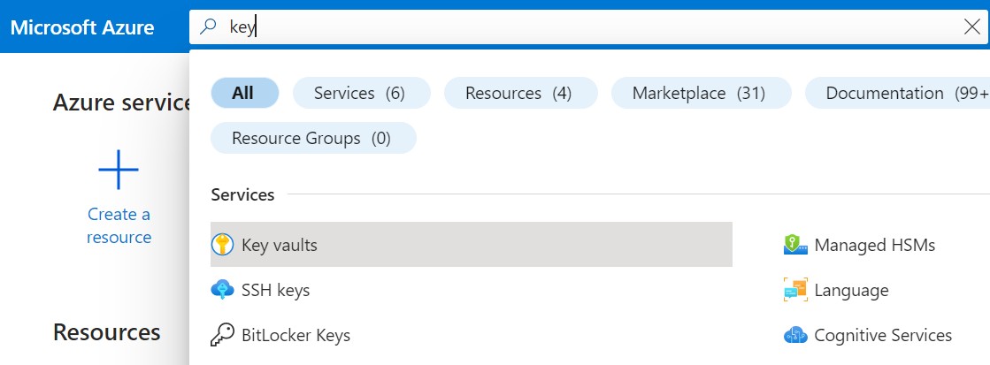Click the Managed HSMs shield icon
This screenshot has height=365, width=990.
click(795, 245)
